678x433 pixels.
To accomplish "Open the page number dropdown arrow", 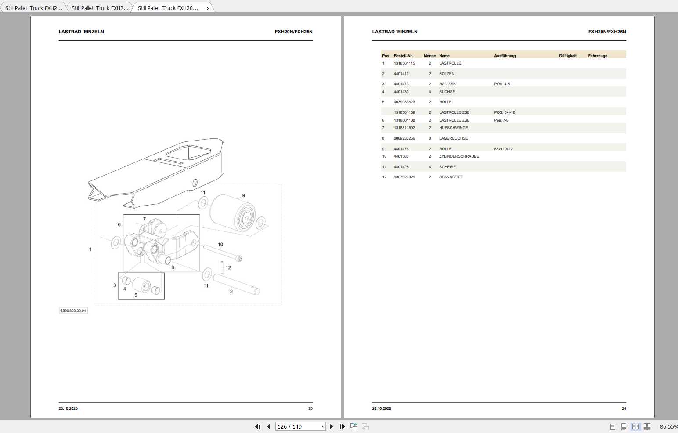I will tap(322, 426).
